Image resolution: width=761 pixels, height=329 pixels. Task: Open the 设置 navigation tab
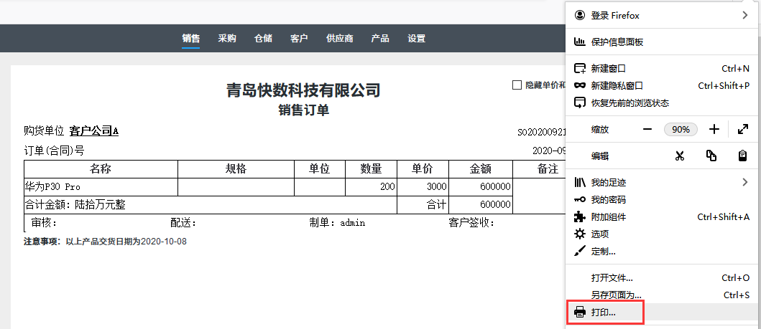pyautogui.click(x=417, y=39)
